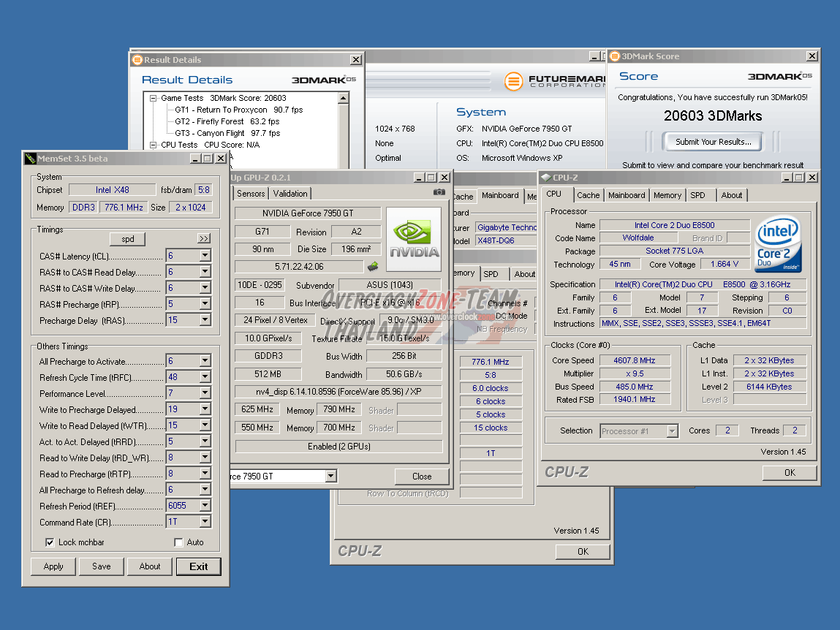Screen dimensions: 840x630
Task: Open the All Precharge to Activate dropdown
Action: [x=205, y=360]
